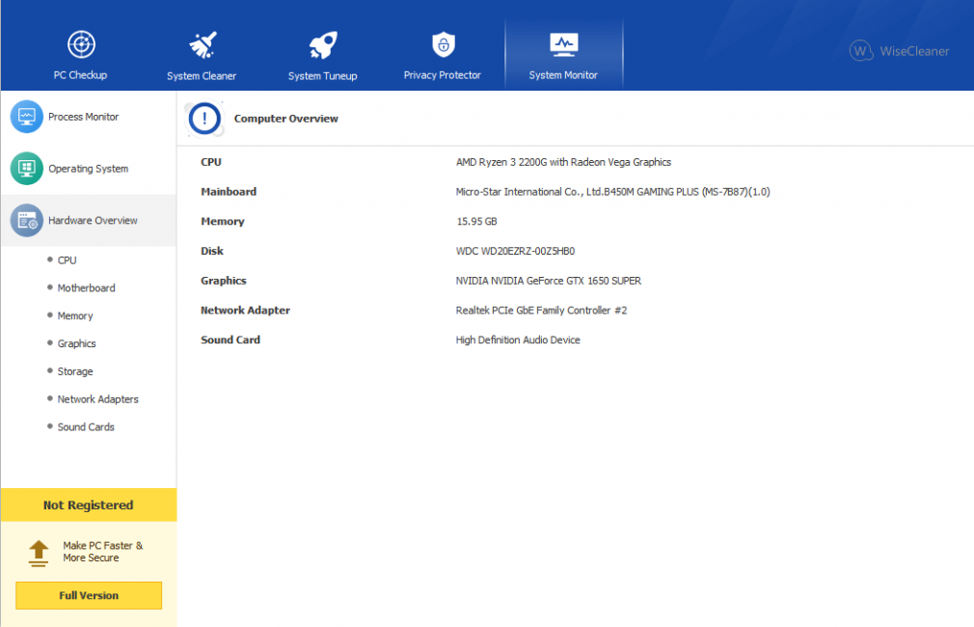Click the Micro-Star International mainboard value

click(x=613, y=192)
